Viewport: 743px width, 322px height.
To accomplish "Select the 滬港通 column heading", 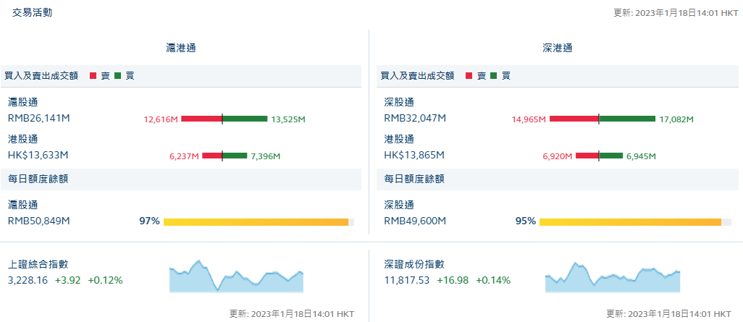I will [x=181, y=48].
